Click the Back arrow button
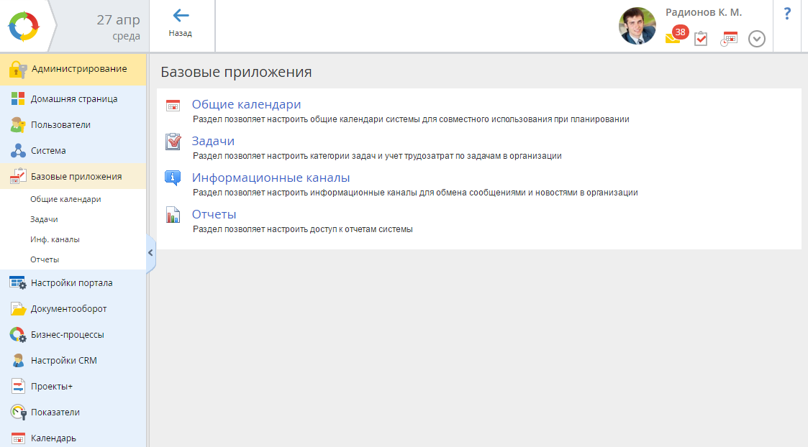 coord(181,17)
